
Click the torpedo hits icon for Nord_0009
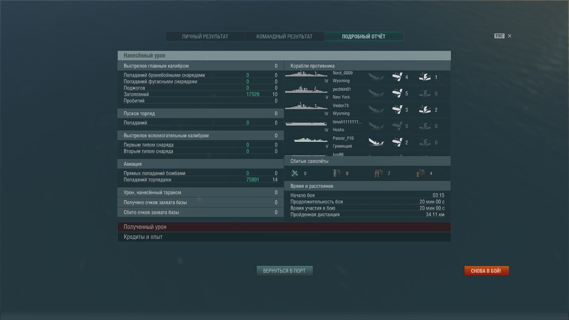(x=397, y=77)
